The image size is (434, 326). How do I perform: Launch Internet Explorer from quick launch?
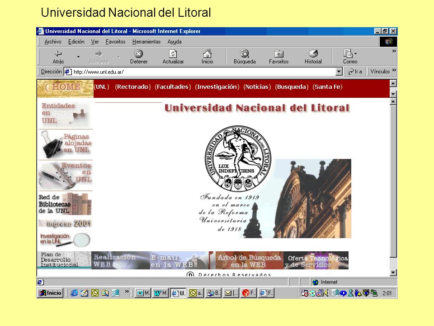(x=74, y=293)
